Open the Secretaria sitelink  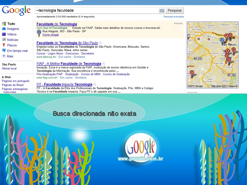click(x=87, y=53)
